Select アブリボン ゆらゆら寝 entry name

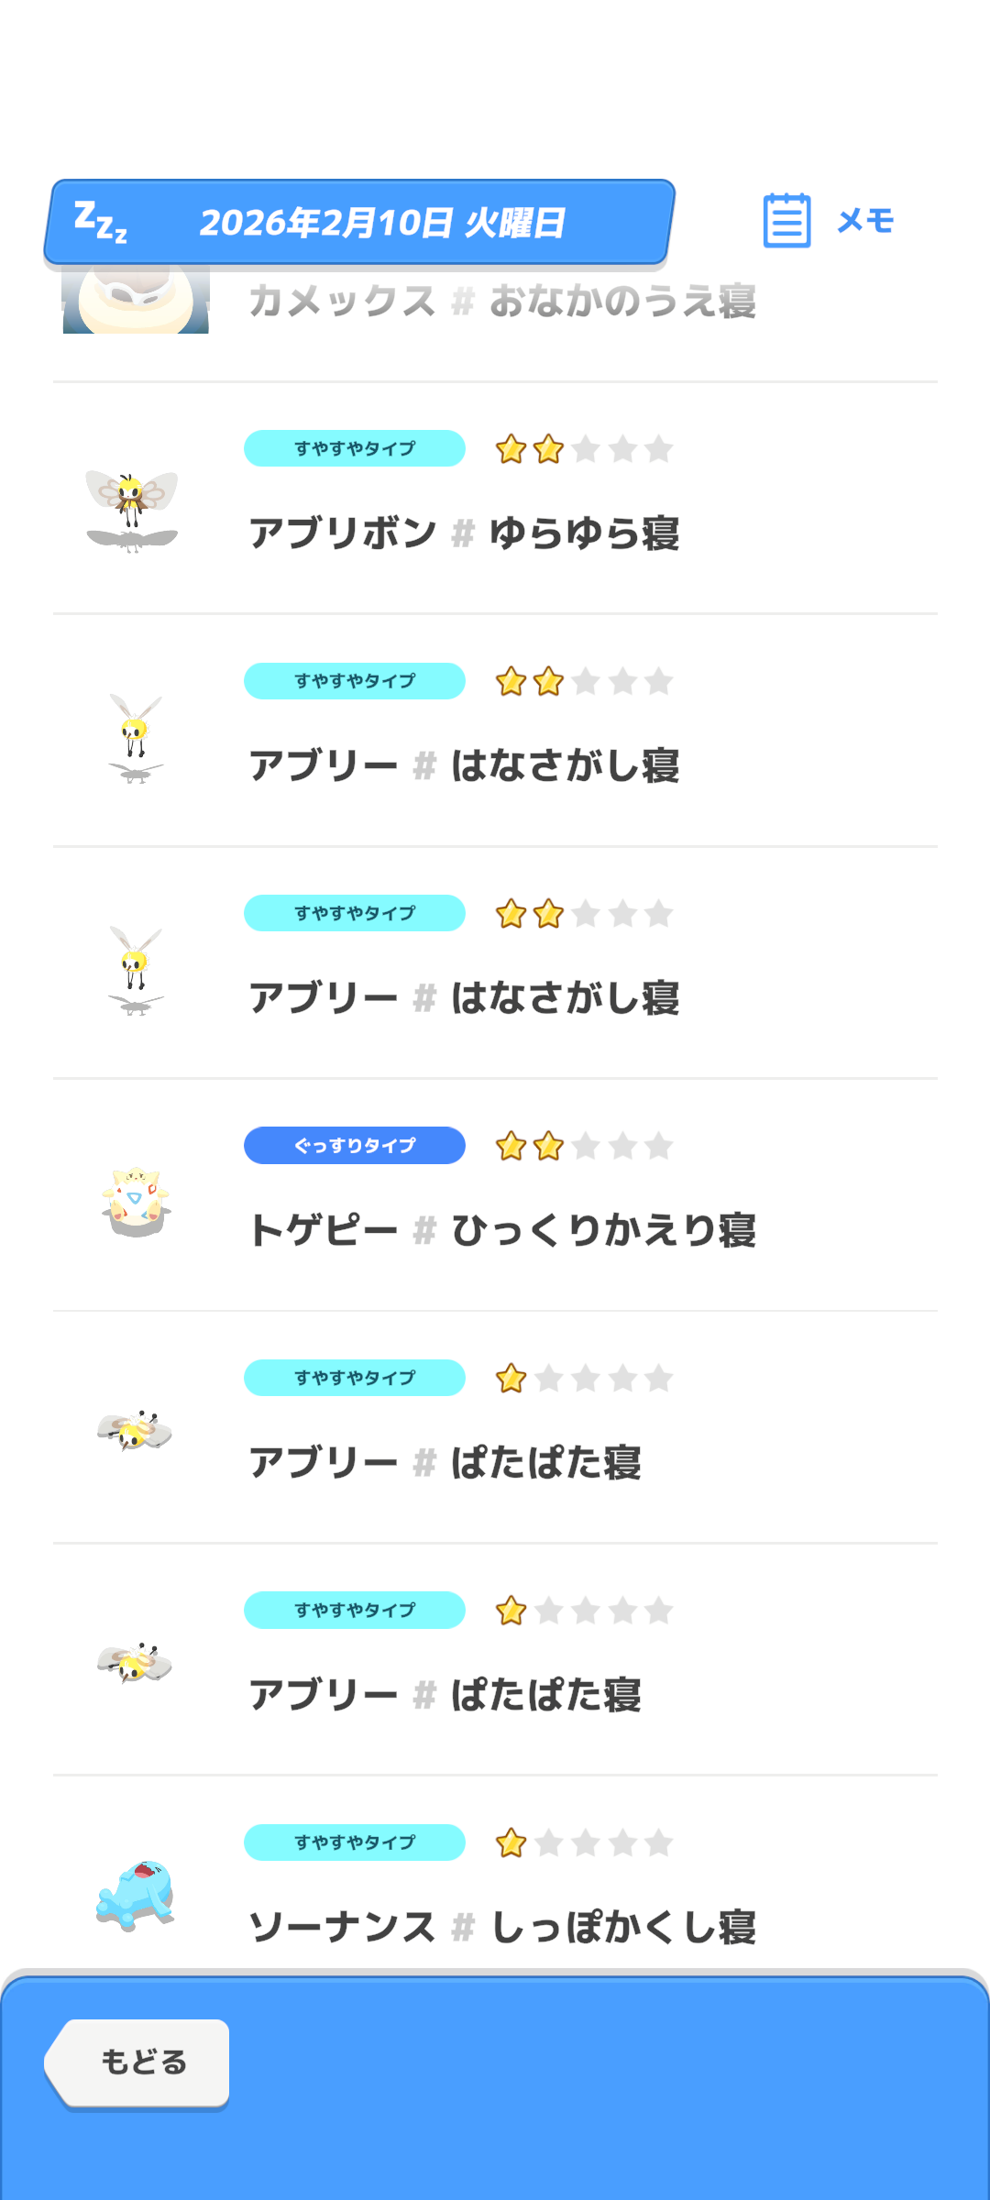[464, 533]
